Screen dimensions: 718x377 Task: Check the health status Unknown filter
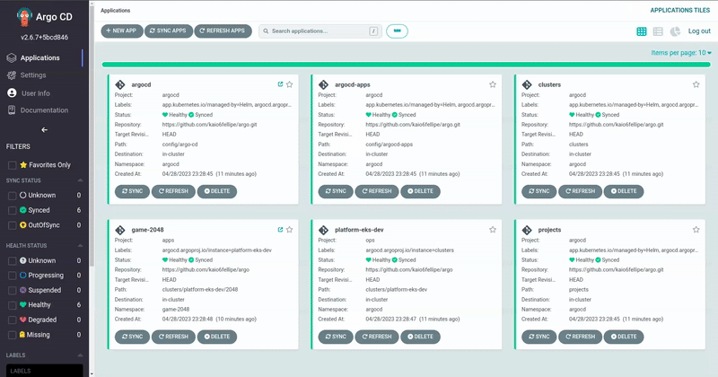13,260
